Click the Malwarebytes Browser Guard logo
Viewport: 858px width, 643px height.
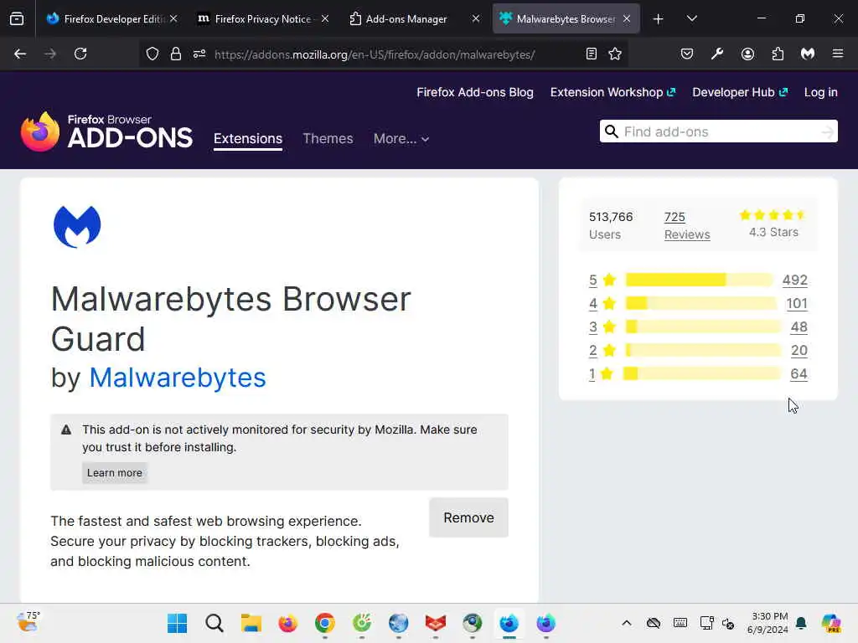click(77, 227)
